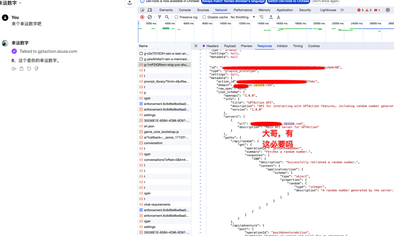This screenshot has width=394, height=236.
Task: Click the 4000 ms timeline overview bar
Action: click(166, 29)
